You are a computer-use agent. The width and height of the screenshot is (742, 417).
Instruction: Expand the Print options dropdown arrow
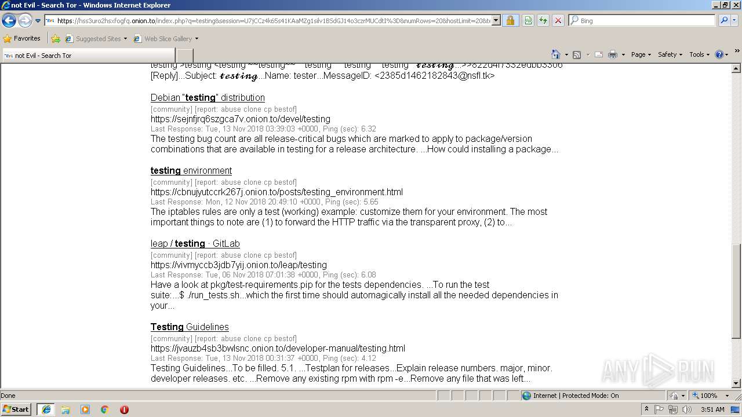[623, 54]
